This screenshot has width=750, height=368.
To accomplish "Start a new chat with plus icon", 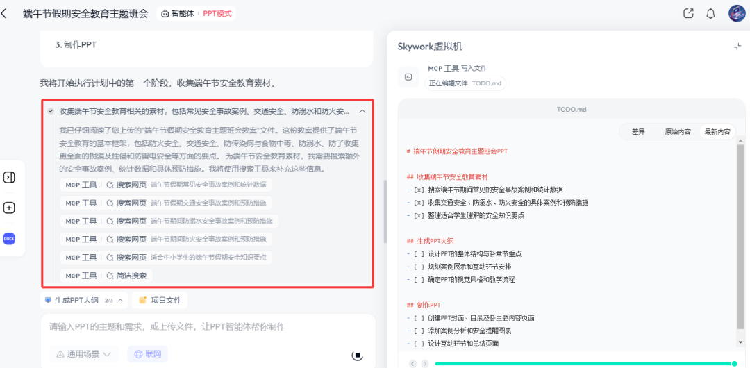I will coord(9,208).
